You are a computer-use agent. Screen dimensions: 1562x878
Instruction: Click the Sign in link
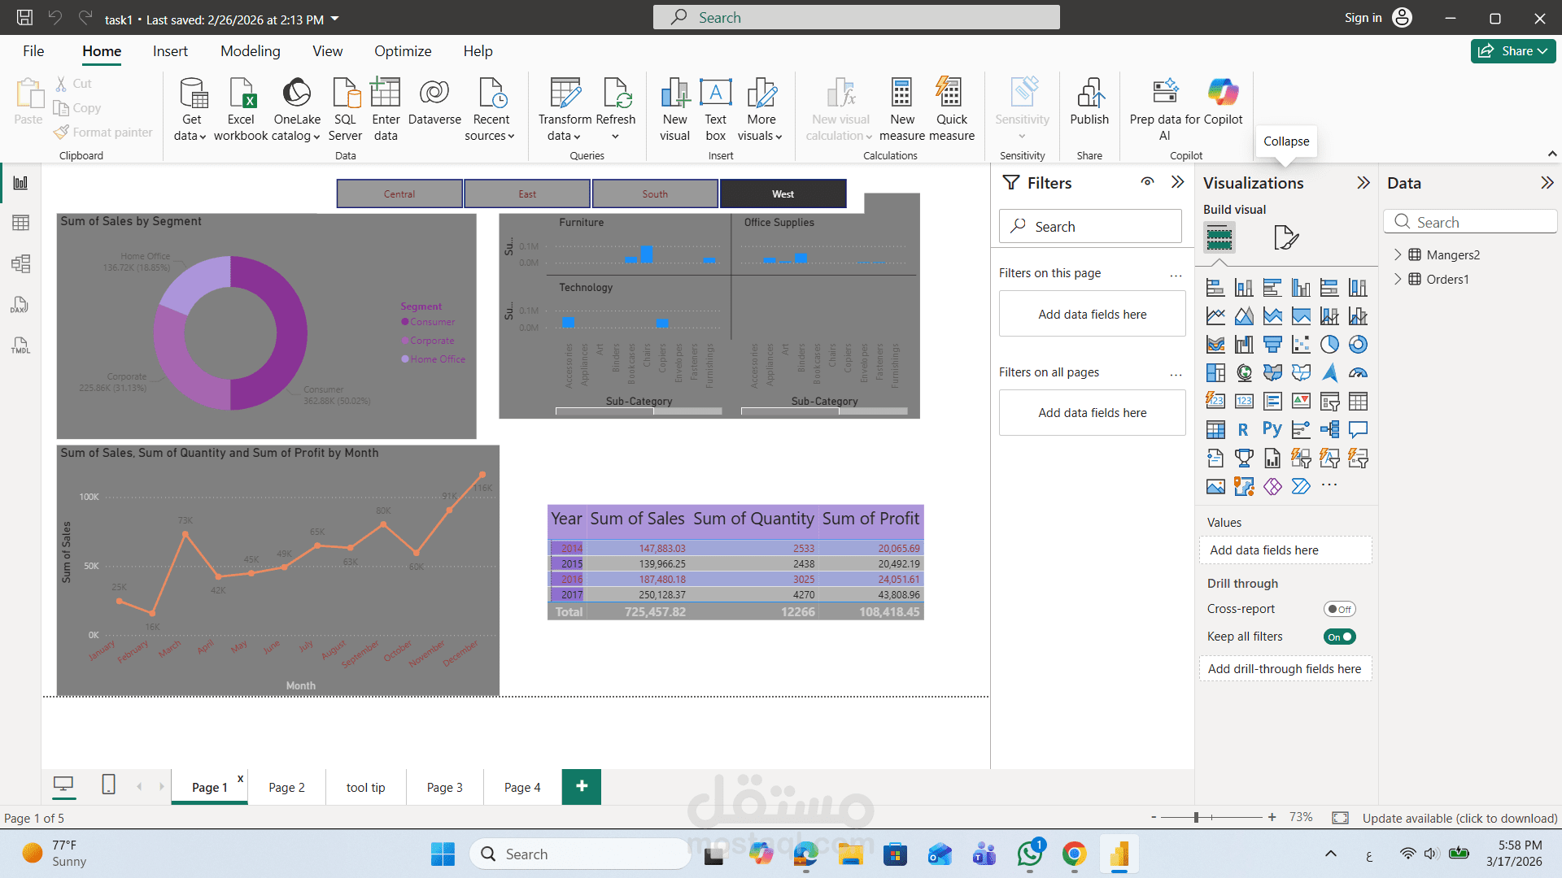coord(1363,17)
